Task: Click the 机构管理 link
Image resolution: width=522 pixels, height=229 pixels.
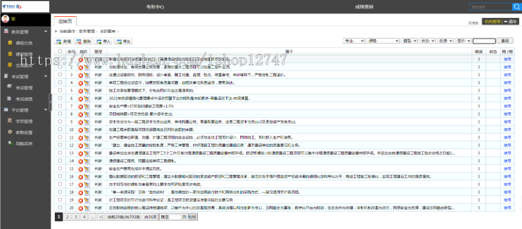Action: (492, 21)
